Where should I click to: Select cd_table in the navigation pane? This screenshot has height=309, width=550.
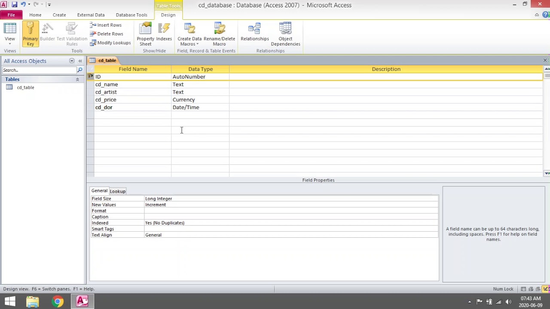point(25,88)
